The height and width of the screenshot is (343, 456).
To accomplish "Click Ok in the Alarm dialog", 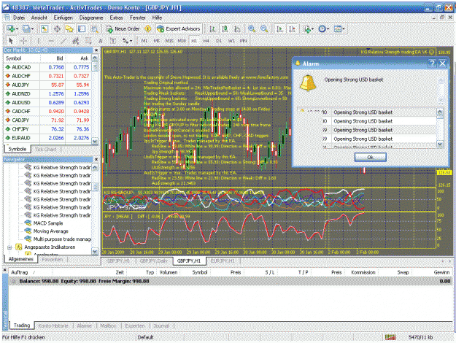I will 370,157.
